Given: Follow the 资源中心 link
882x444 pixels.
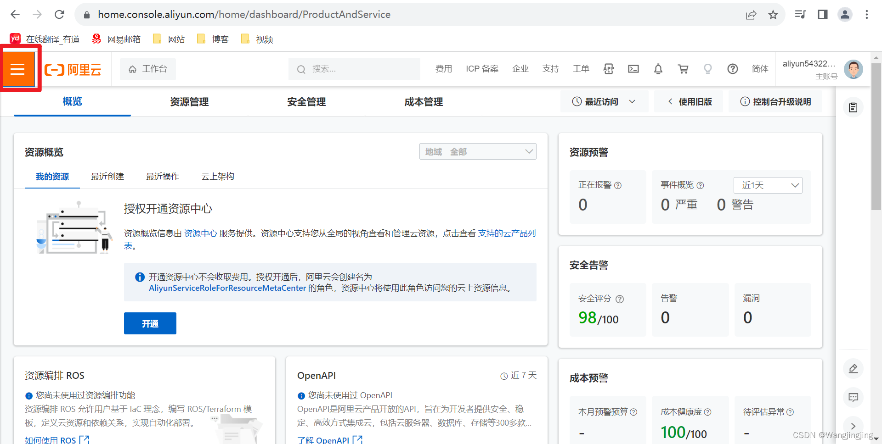Looking at the screenshot, I should pyautogui.click(x=201, y=233).
